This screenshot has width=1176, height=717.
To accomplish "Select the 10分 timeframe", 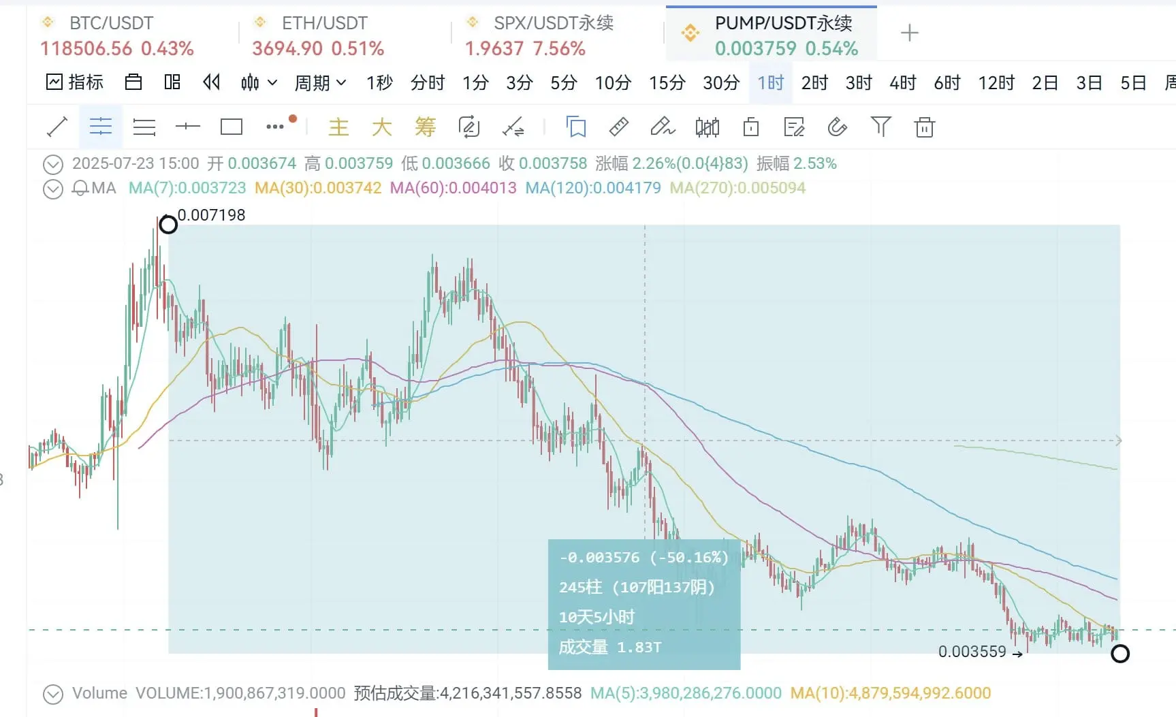I will point(613,83).
